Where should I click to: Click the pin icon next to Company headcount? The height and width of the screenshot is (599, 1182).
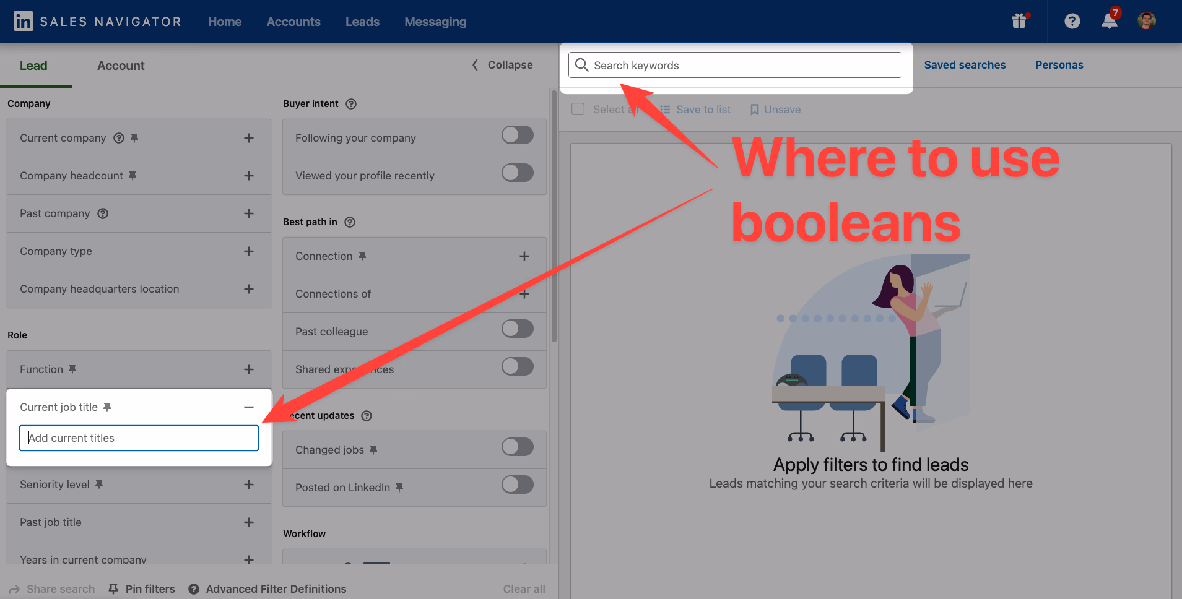[x=133, y=176]
